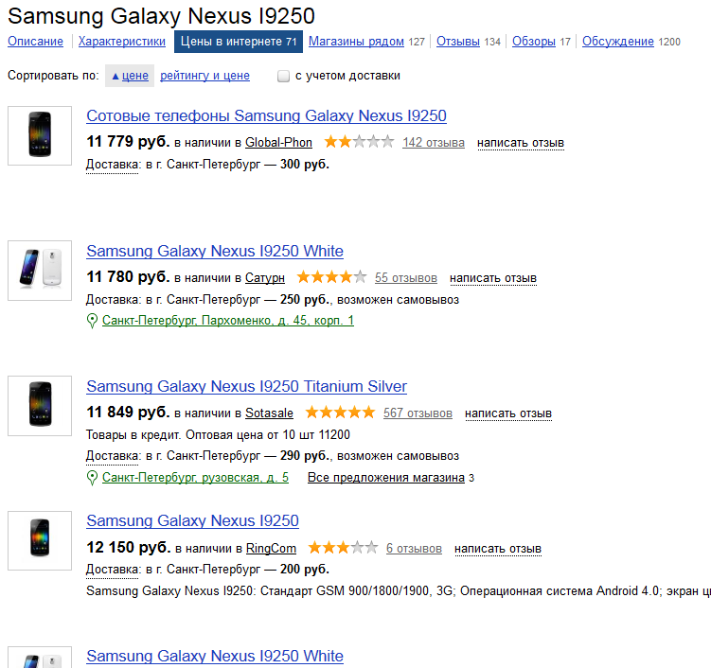Sort by 'цене' with ascending arrow
The height and width of the screenshot is (668, 711).
click(130, 76)
